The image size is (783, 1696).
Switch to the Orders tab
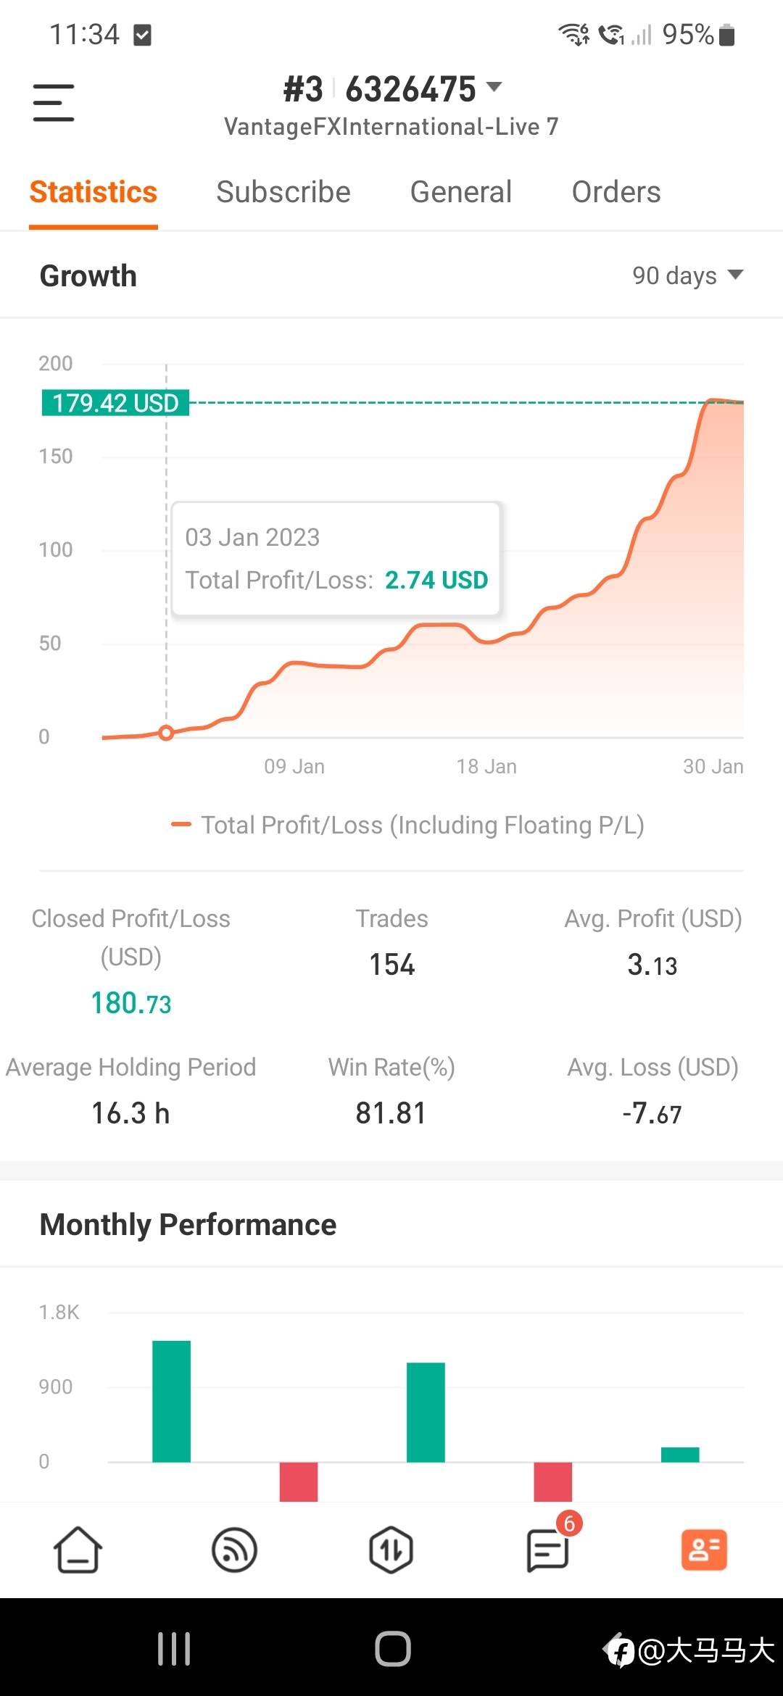click(616, 192)
